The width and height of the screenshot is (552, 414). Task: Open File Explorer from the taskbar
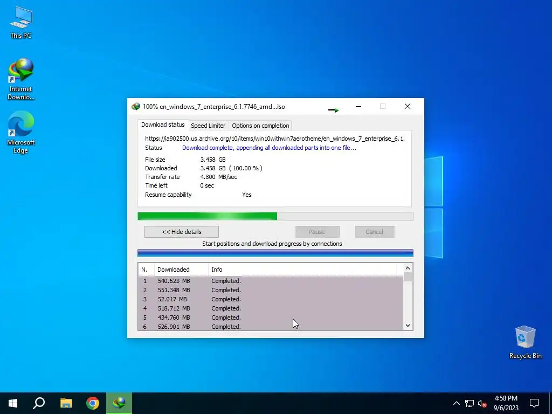(66, 403)
